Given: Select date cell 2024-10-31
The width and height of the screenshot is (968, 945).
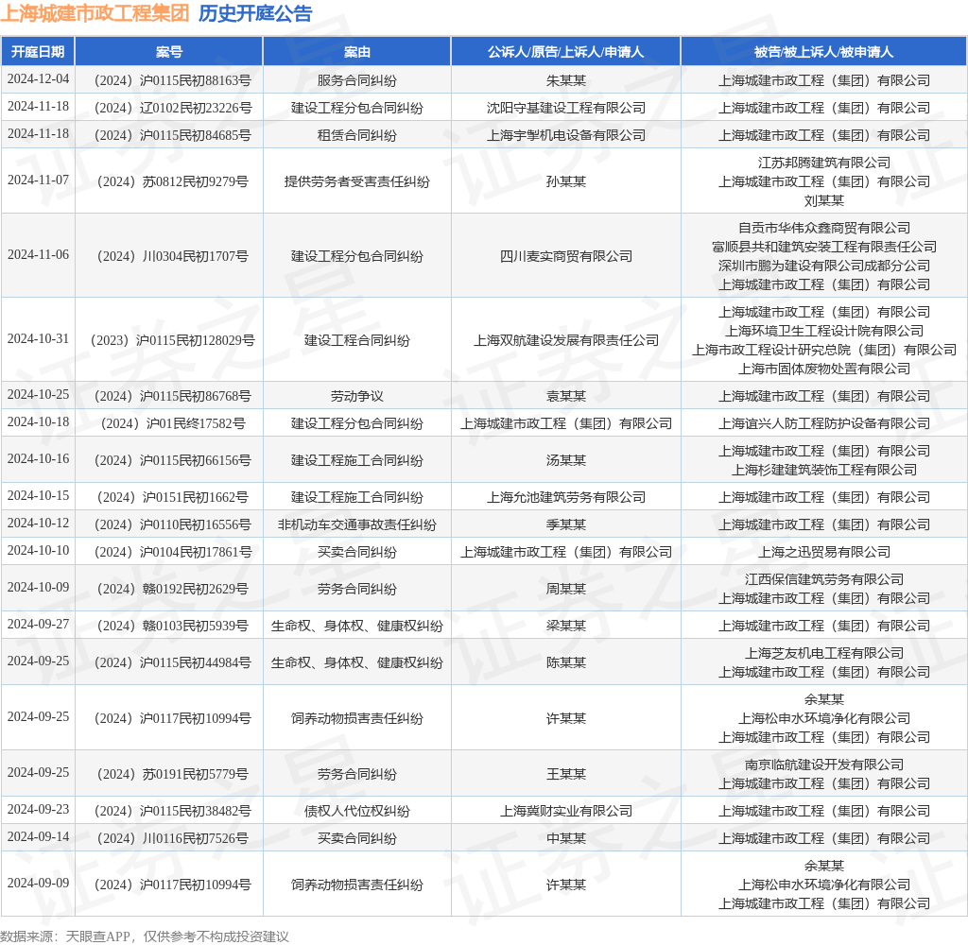Looking at the screenshot, I should [x=38, y=339].
